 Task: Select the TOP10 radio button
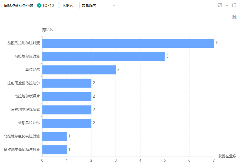click(39, 5)
